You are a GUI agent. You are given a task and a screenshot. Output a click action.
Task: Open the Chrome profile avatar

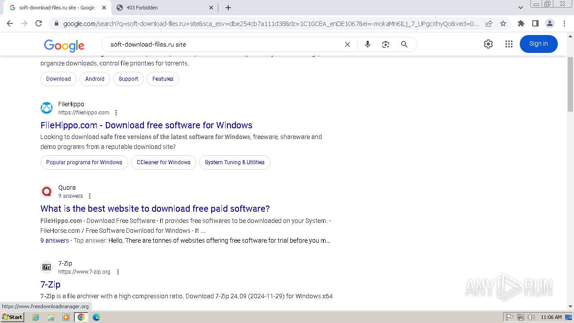pos(549,23)
